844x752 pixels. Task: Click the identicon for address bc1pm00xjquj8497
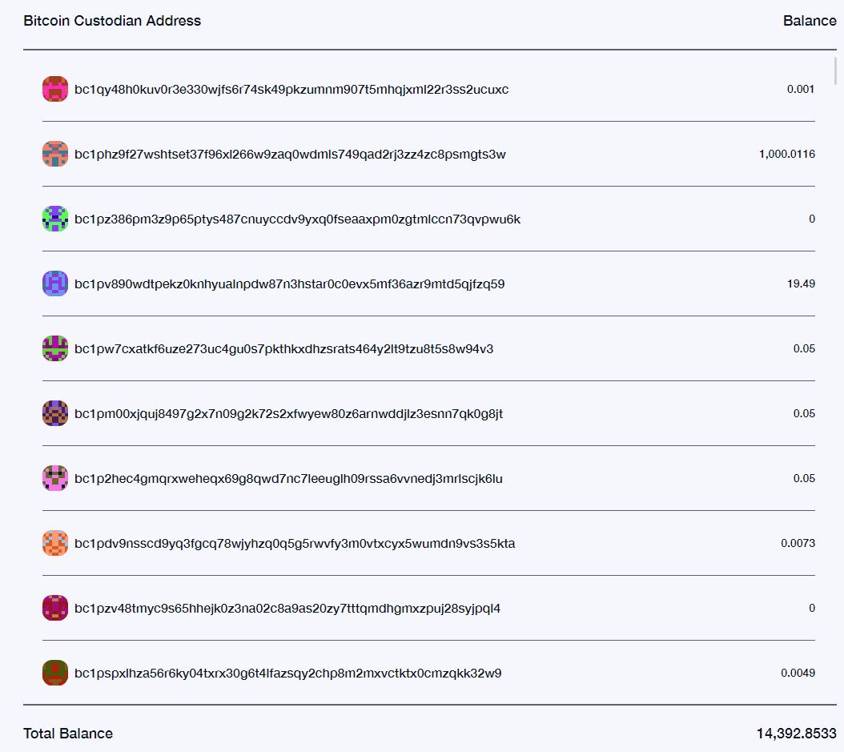coord(55,413)
